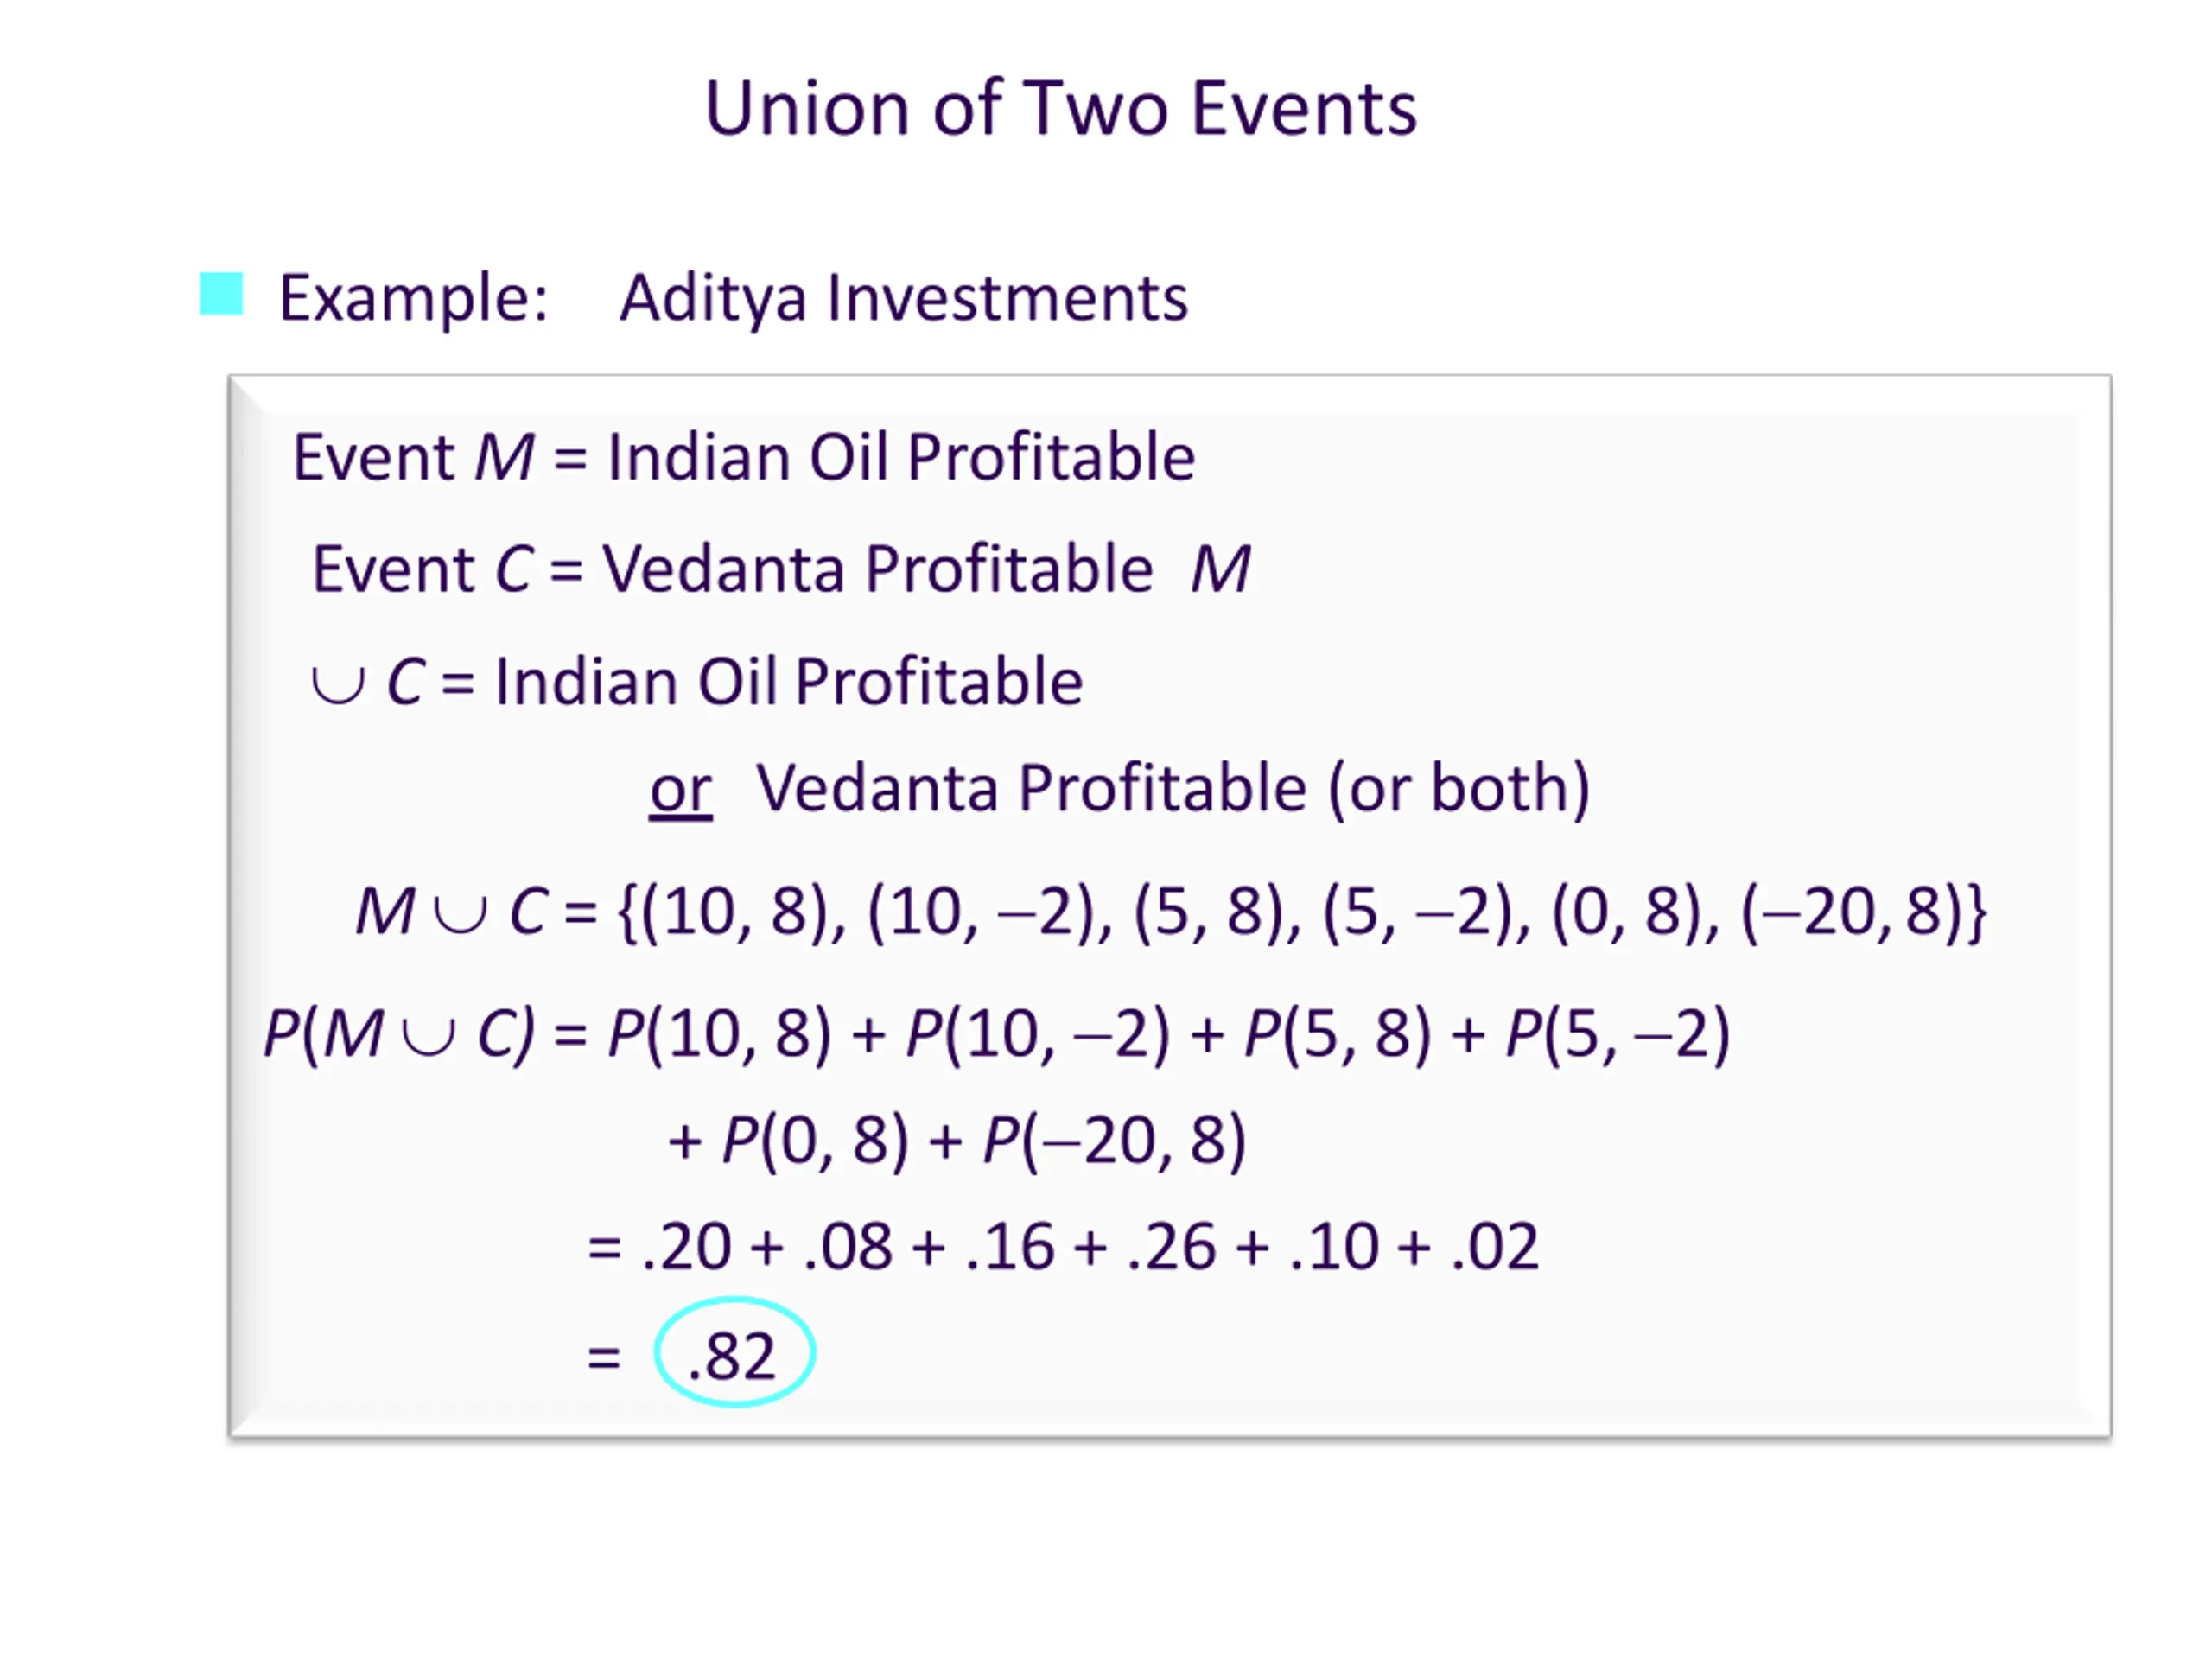Image resolution: width=2212 pixels, height=1659 pixels.
Task: Click the value .02 in the sum
Action: [1495, 1247]
